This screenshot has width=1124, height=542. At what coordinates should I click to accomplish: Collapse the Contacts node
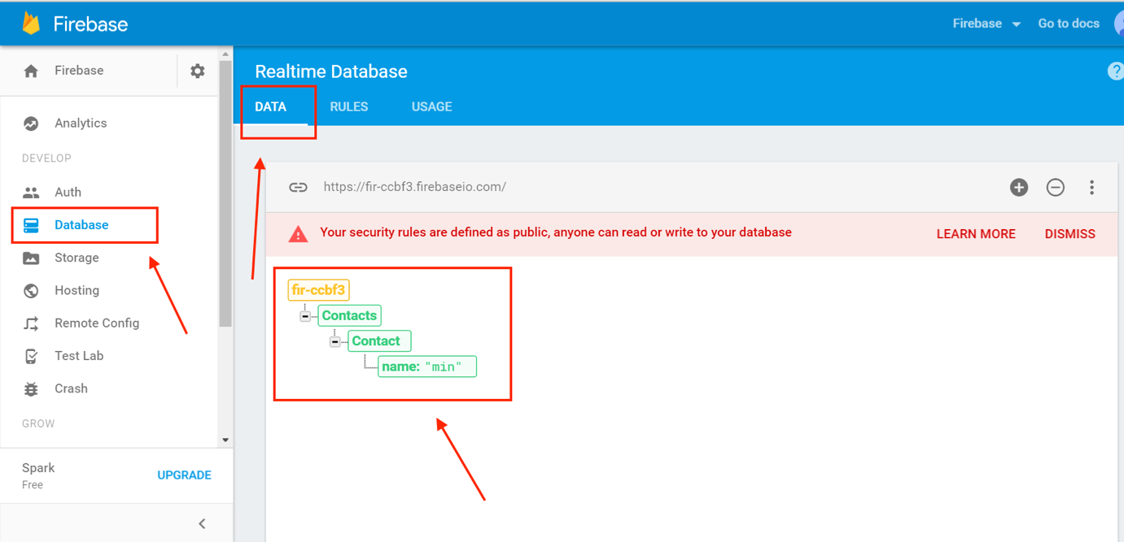click(x=305, y=316)
